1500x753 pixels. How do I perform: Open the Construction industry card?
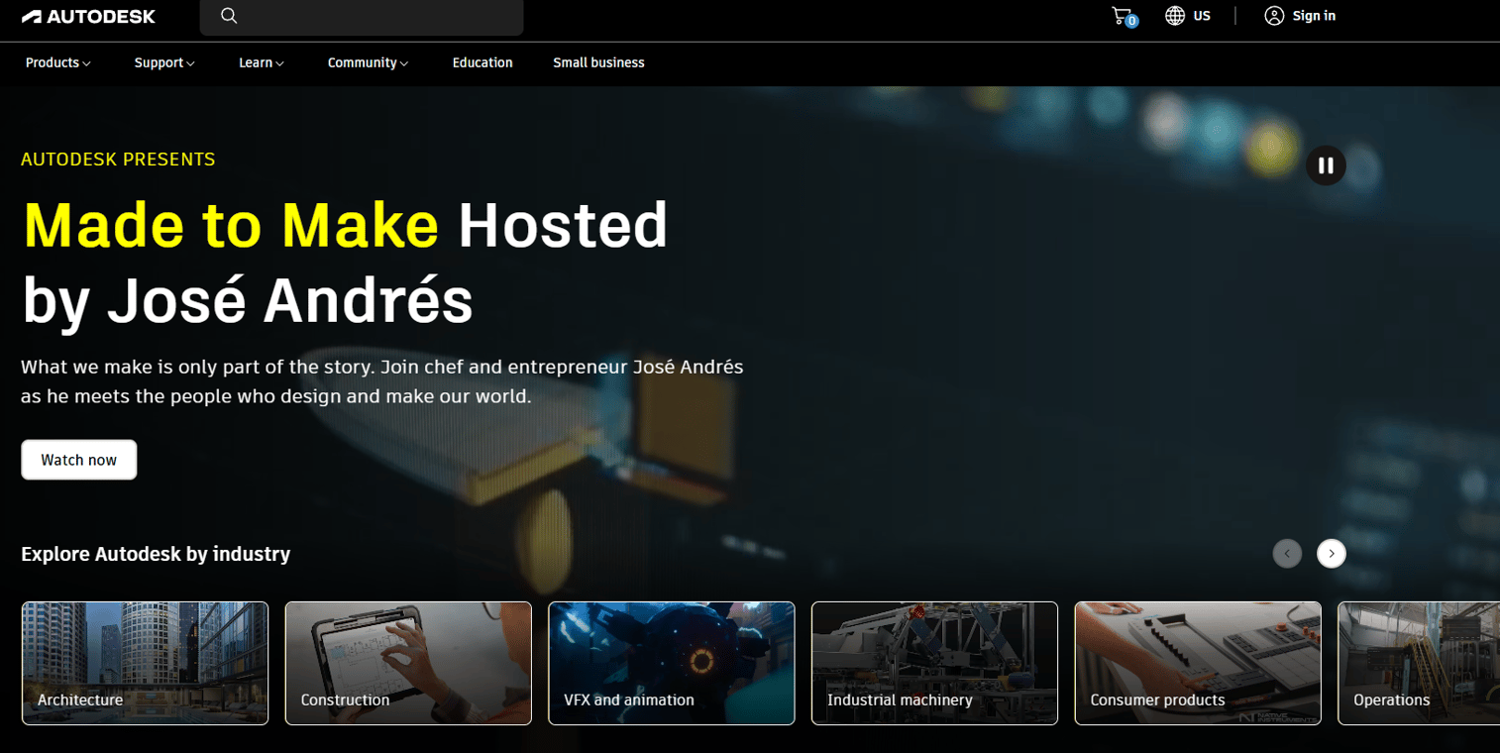pyautogui.click(x=408, y=664)
